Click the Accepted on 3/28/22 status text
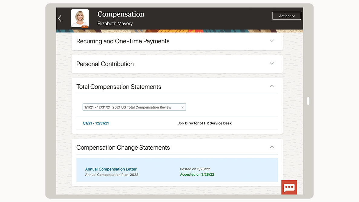 click(x=197, y=174)
